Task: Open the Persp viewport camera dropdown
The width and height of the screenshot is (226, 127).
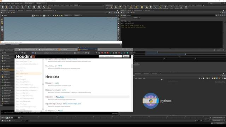Action: tap(108, 18)
